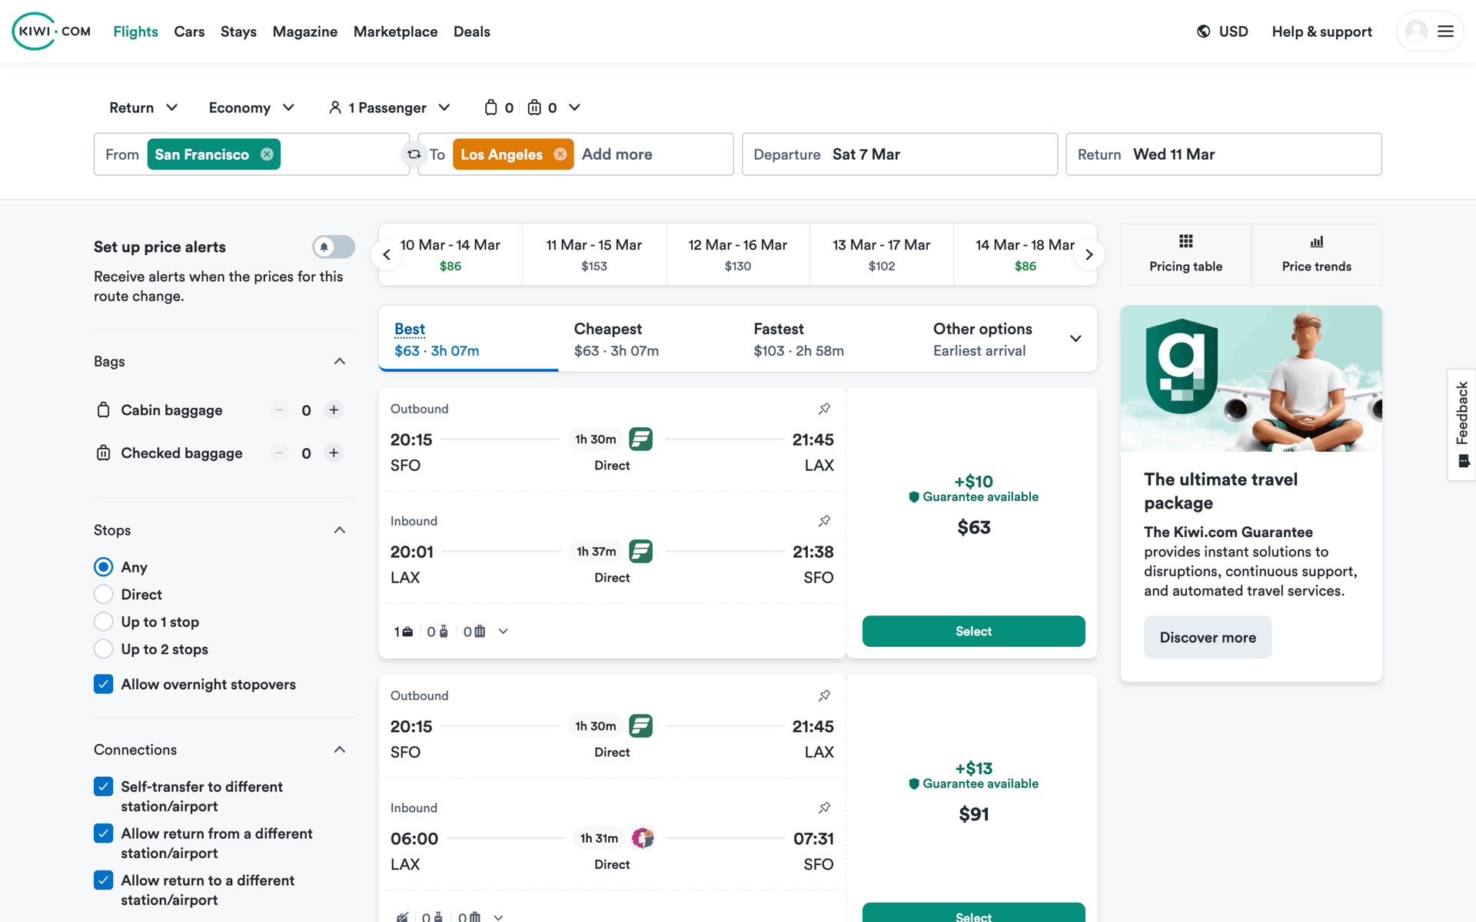Pin the 06:00 inbound flight
Viewport: 1476px width, 922px height.
[824, 808]
